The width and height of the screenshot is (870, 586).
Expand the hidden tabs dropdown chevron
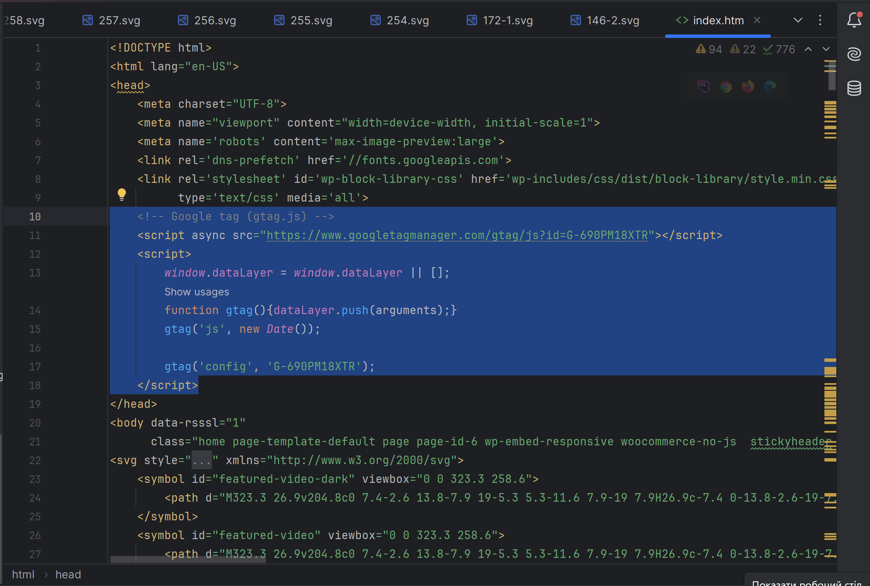tap(798, 20)
